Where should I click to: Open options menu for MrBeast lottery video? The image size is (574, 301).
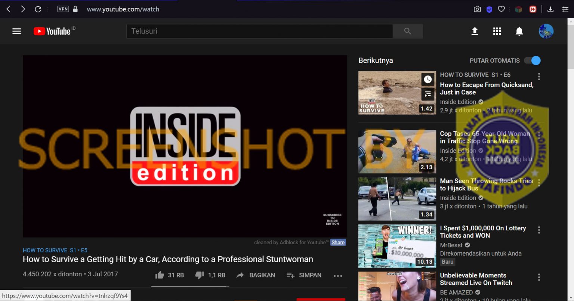click(539, 230)
